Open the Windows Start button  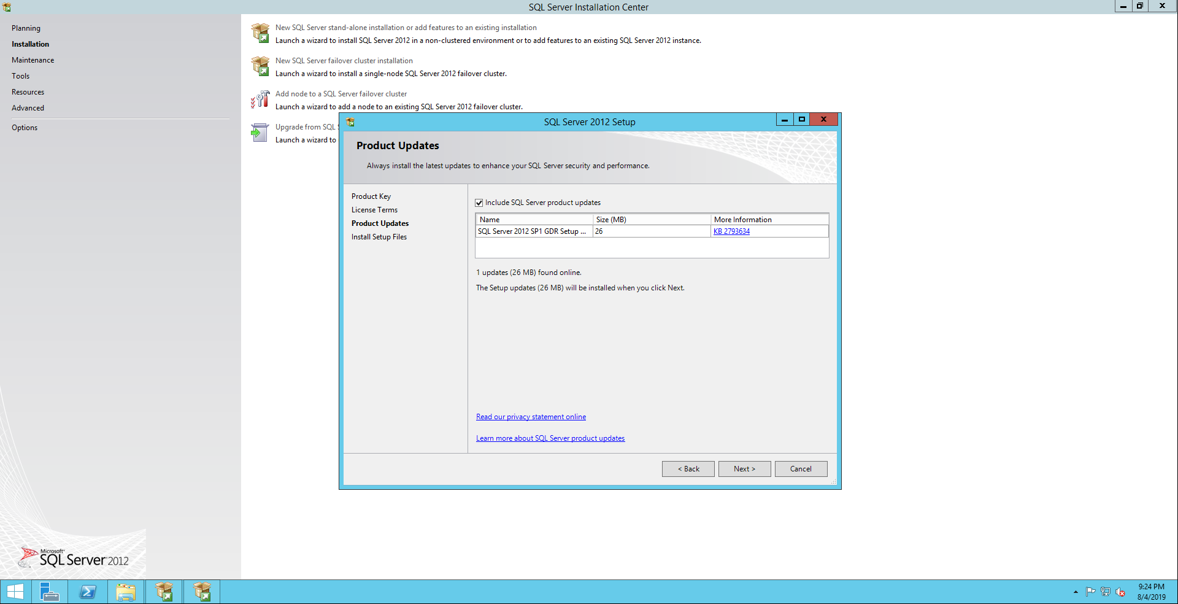click(15, 592)
